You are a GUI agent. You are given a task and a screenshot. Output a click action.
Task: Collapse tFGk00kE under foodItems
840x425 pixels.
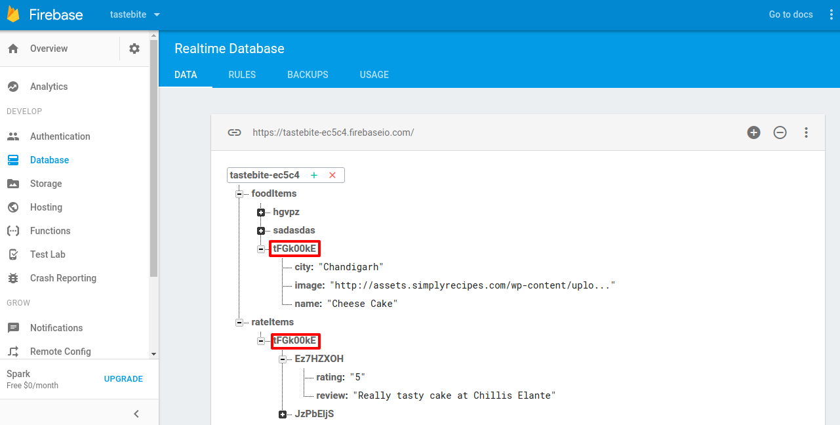[261, 249]
